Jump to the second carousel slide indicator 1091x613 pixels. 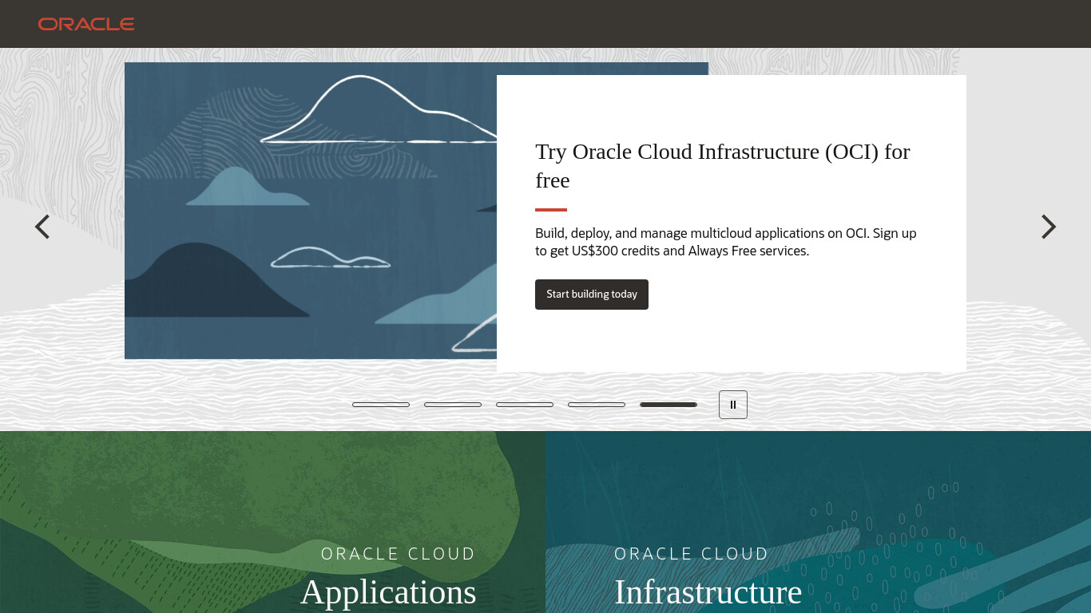coord(453,405)
